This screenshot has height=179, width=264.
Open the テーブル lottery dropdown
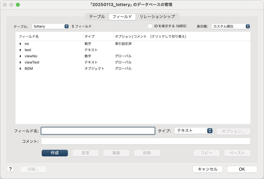pyautogui.click(x=50, y=26)
